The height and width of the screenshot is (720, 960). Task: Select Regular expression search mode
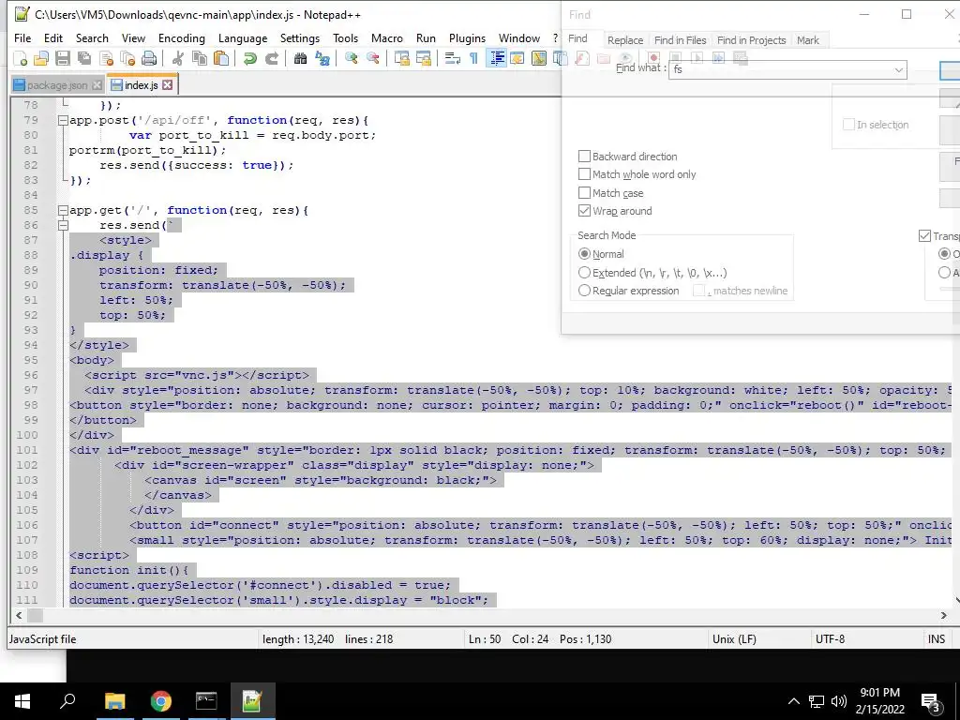click(584, 291)
